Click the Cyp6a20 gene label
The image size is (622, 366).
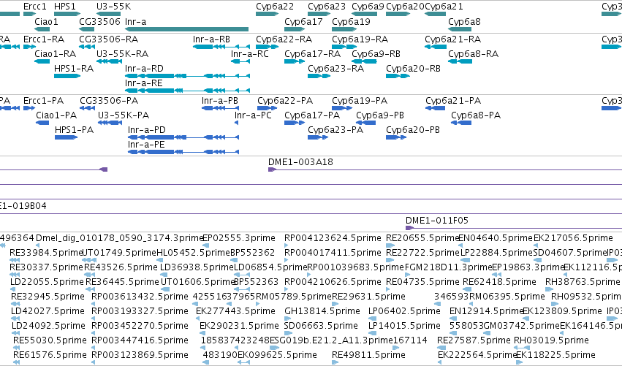tap(405, 7)
